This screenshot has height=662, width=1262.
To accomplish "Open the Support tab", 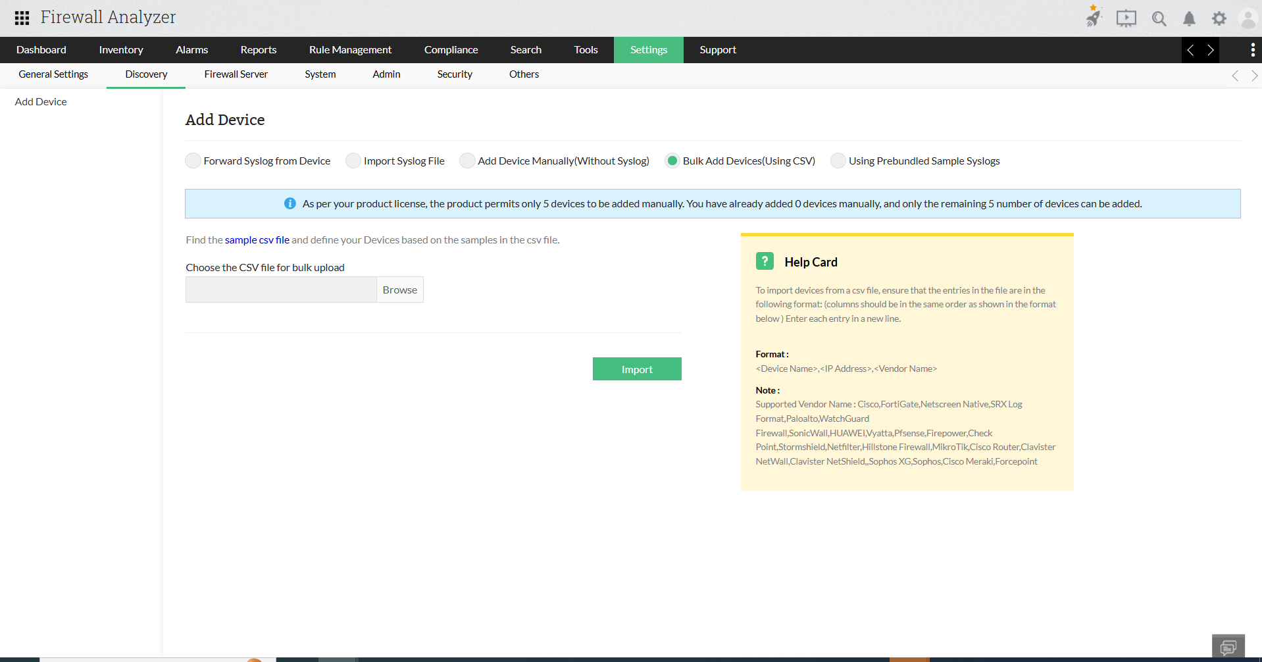I will click(718, 50).
